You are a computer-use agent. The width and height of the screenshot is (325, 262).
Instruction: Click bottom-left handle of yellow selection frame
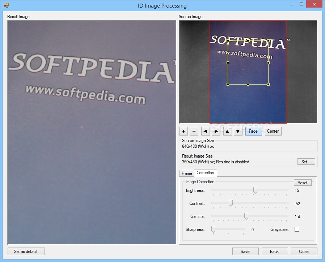pyautogui.click(x=228, y=85)
